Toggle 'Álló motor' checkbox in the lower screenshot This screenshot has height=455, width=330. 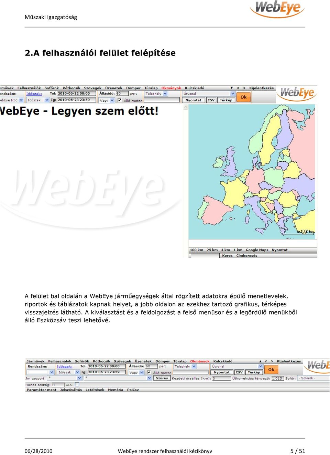pos(149,372)
